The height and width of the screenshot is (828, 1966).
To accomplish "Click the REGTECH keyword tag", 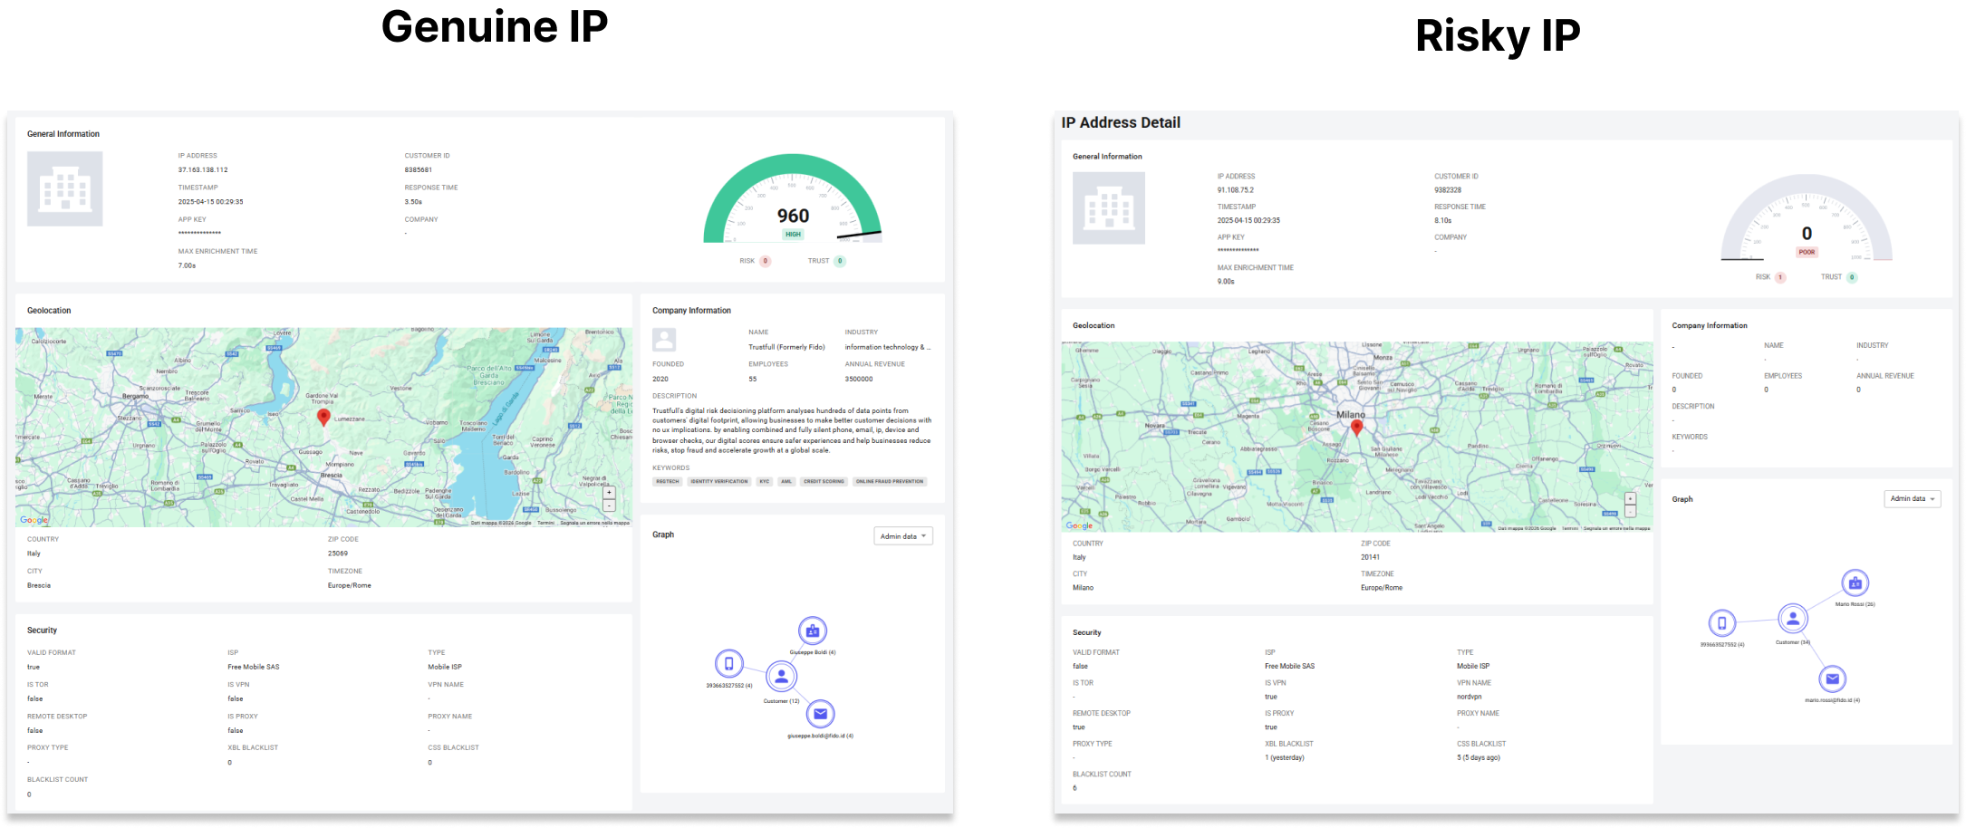I will (668, 482).
